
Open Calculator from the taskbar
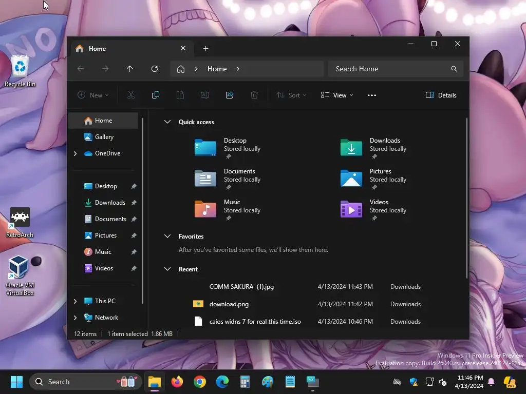(245, 382)
